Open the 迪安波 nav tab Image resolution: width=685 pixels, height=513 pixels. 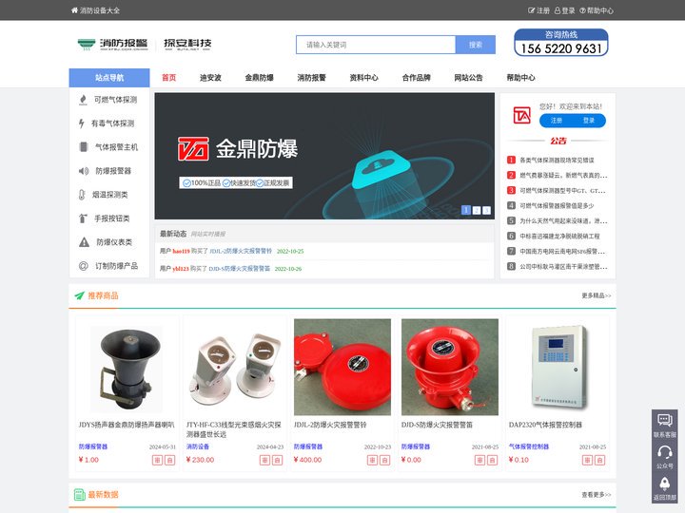210,78
